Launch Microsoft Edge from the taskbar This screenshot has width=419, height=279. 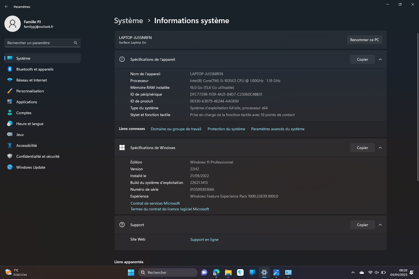pos(216,272)
